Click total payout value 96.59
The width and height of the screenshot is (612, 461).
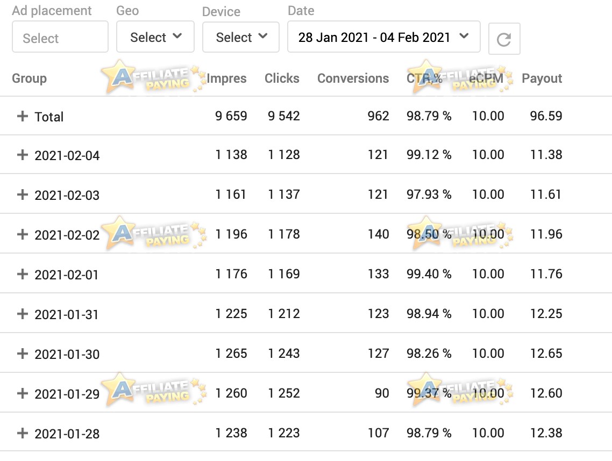click(546, 116)
